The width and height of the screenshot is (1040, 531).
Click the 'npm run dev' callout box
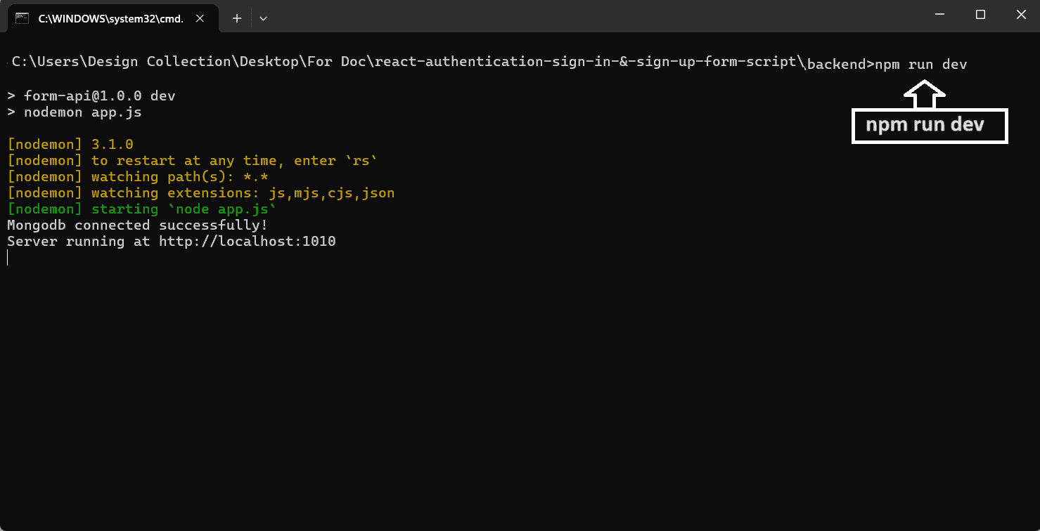(x=930, y=126)
